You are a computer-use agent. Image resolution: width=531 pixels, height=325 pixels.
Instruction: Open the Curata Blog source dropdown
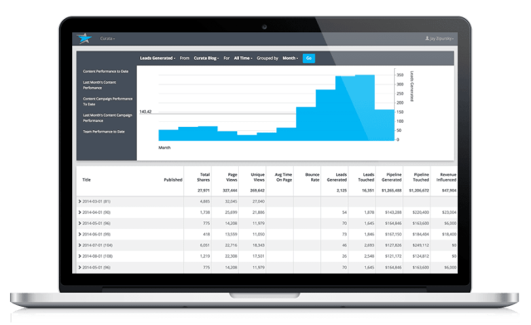coord(207,58)
